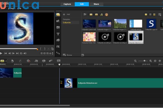
Task: Select Softpedia Slideshow.avi clip on overlay track
Action: (x=111, y=83)
